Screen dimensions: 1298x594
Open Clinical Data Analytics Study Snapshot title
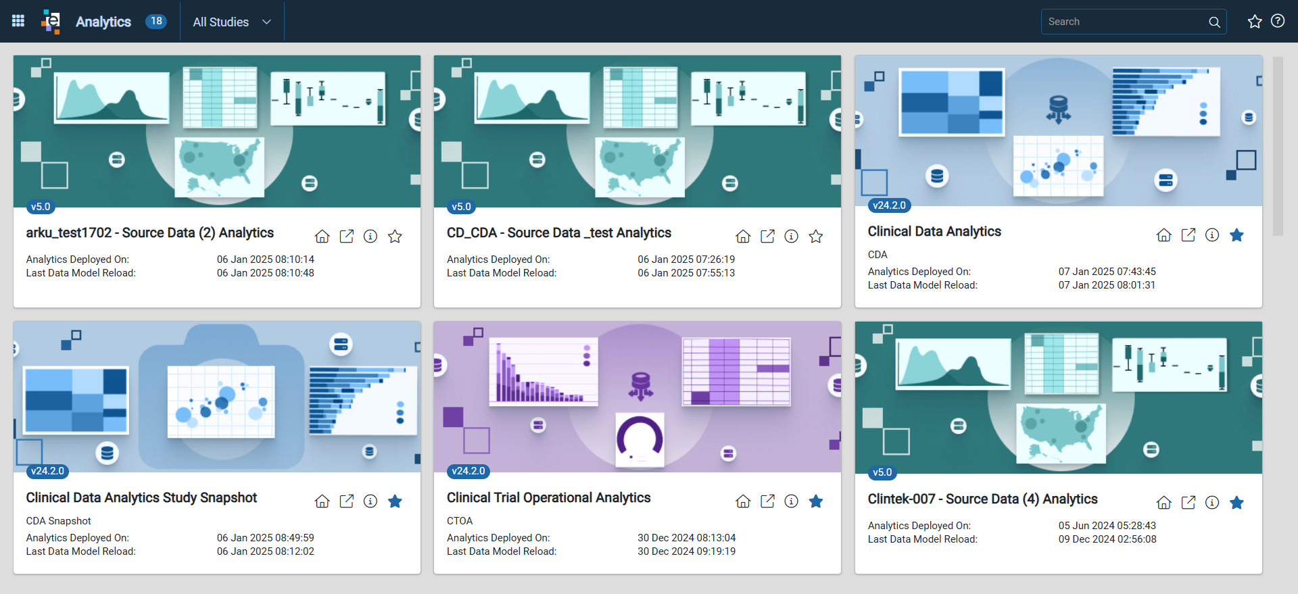[x=141, y=497]
